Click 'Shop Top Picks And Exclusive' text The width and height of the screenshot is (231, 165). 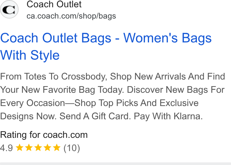pos(136,103)
